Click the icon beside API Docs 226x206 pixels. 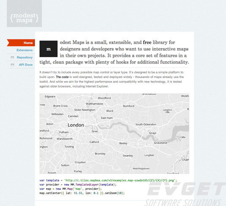[12, 65]
